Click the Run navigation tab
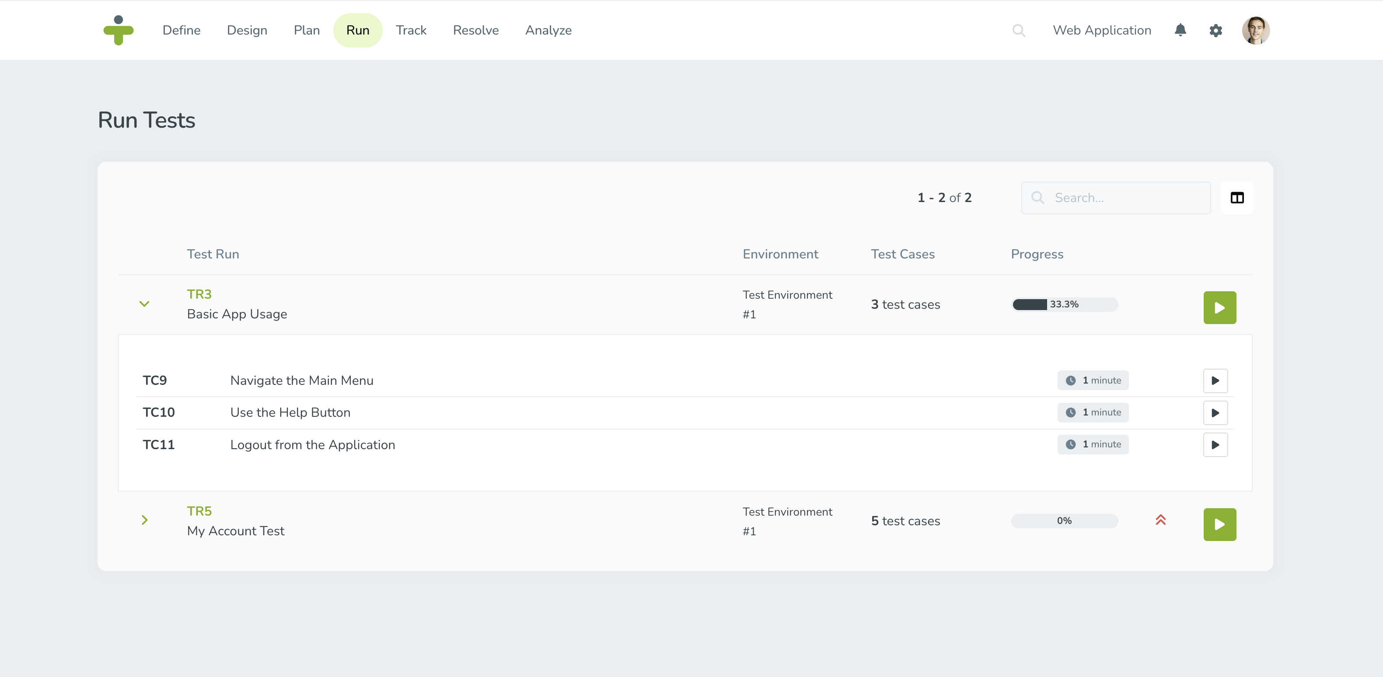 [357, 30]
